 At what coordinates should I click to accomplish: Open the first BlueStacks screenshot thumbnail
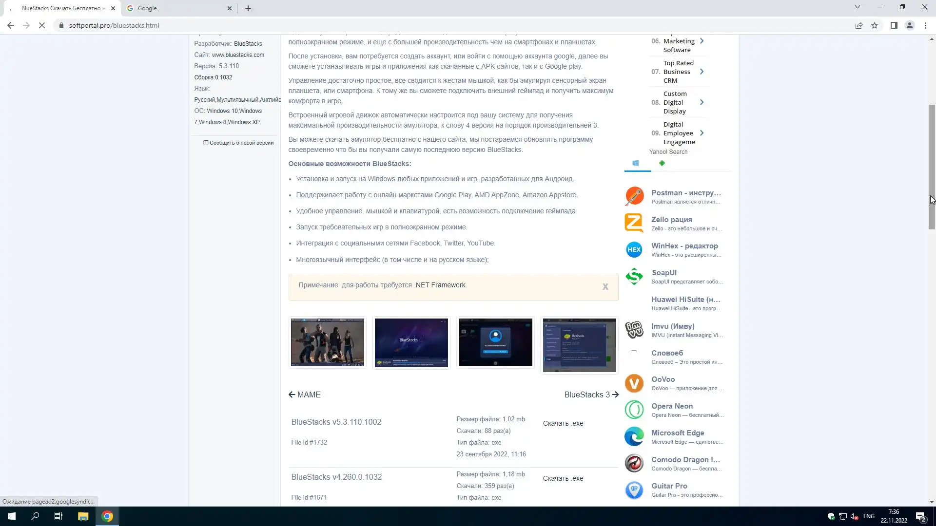pos(327,342)
